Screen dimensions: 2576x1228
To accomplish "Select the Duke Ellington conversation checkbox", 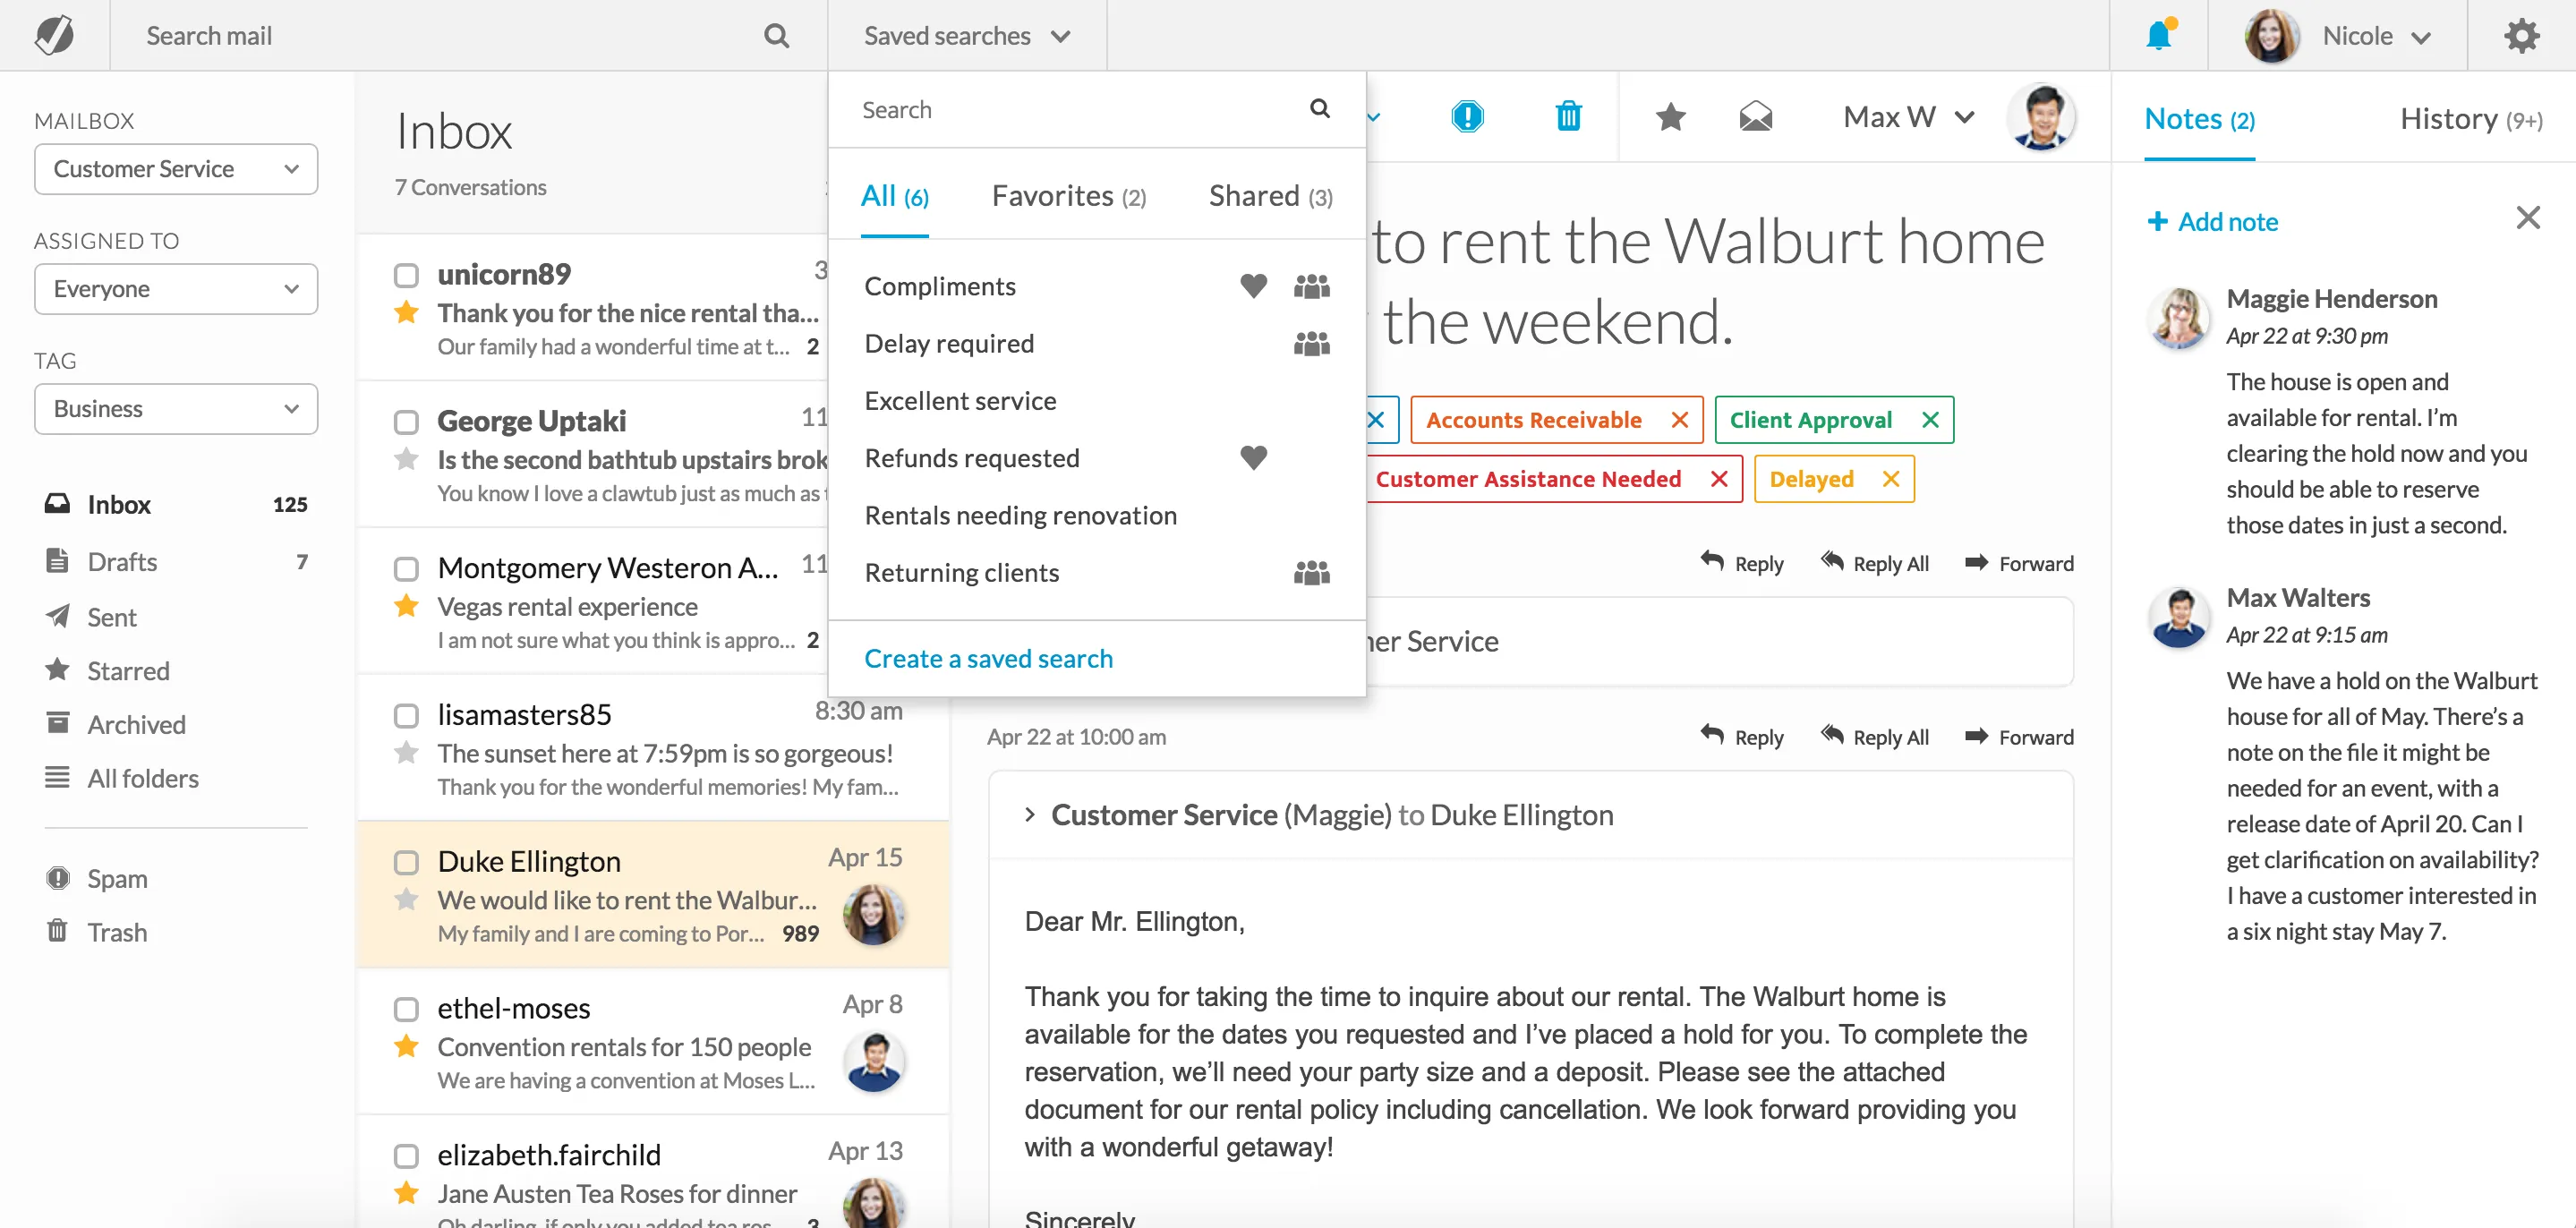I will 406,862.
